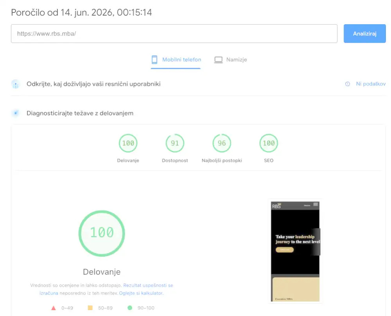This screenshot has height=316, width=391.
Task: Click the desktop monitor icon
Action: click(x=219, y=60)
